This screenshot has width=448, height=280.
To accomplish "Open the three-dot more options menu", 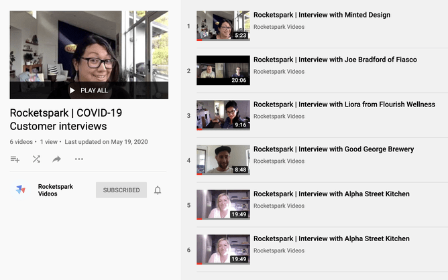I will pyautogui.click(x=79, y=159).
